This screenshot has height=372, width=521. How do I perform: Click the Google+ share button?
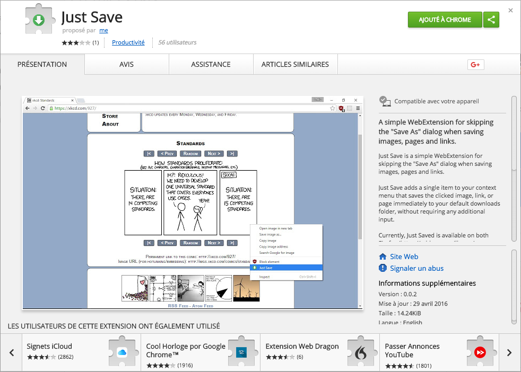[x=475, y=64]
